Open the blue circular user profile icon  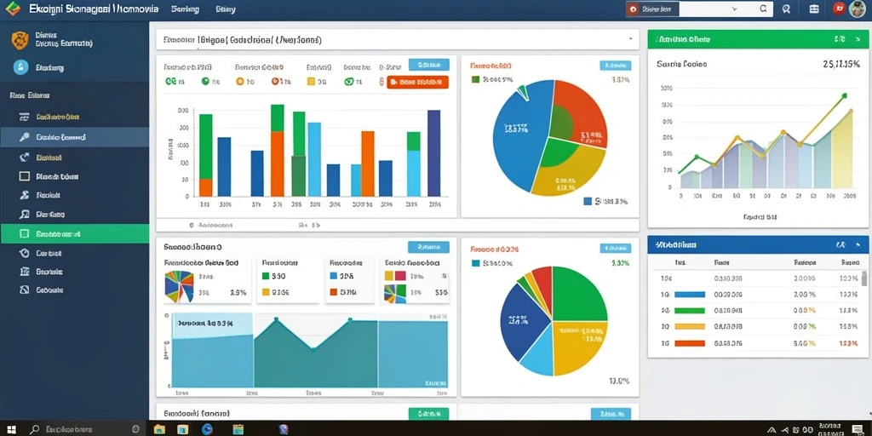(x=20, y=67)
